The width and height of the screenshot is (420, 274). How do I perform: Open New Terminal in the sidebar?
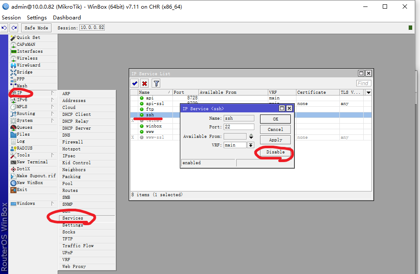click(x=33, y=162)
